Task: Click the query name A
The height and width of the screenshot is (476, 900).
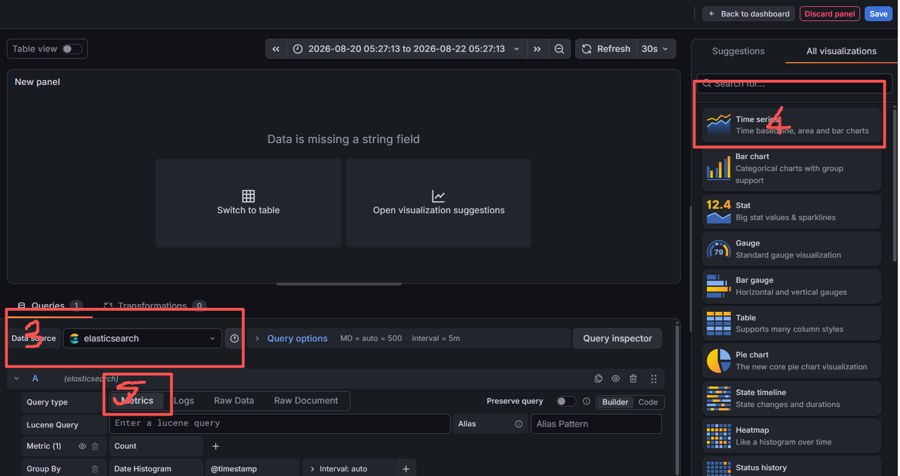Action: [35, 379]
